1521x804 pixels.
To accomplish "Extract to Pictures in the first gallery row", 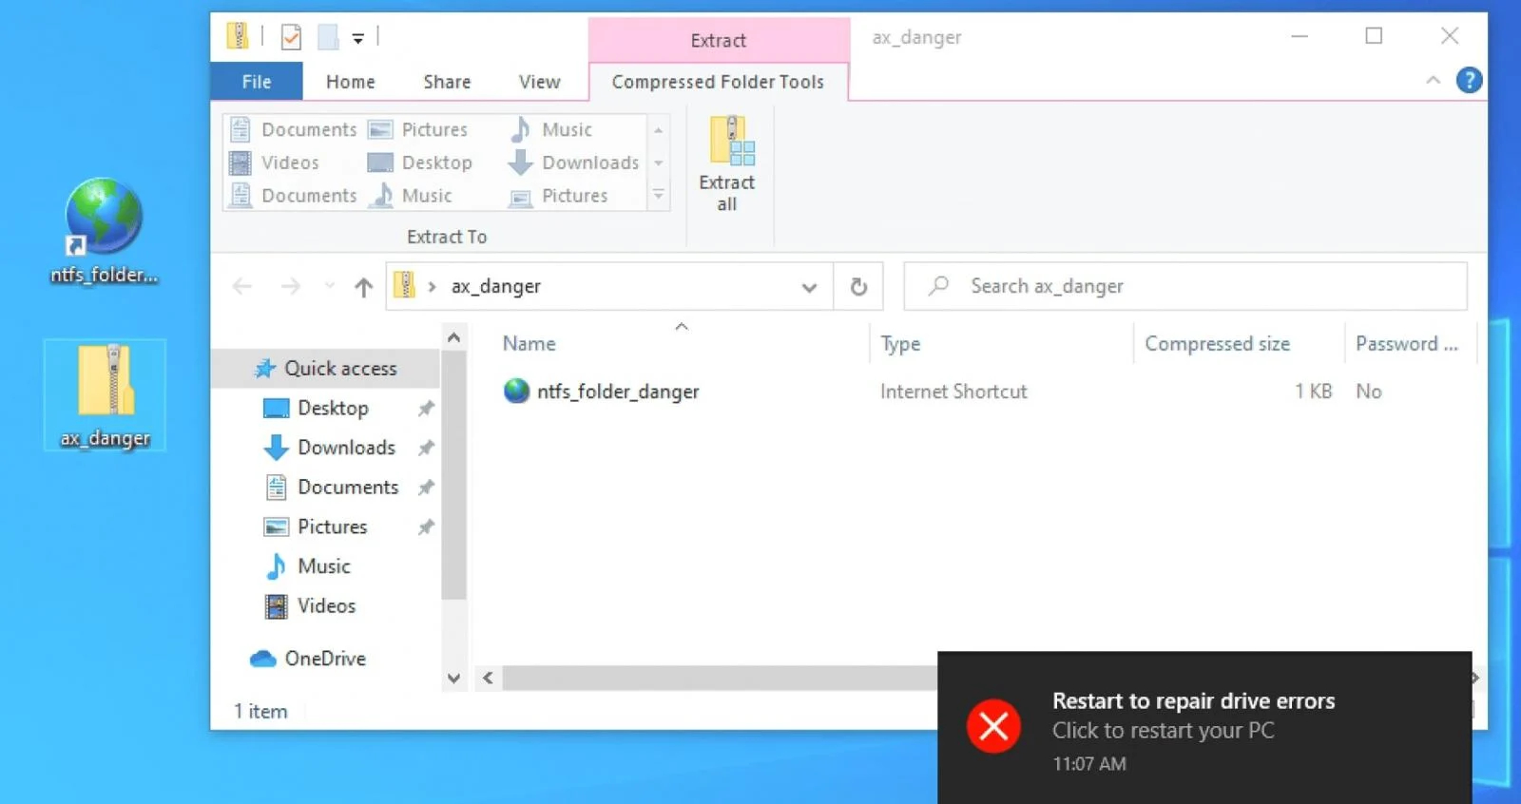I will 418,129.
